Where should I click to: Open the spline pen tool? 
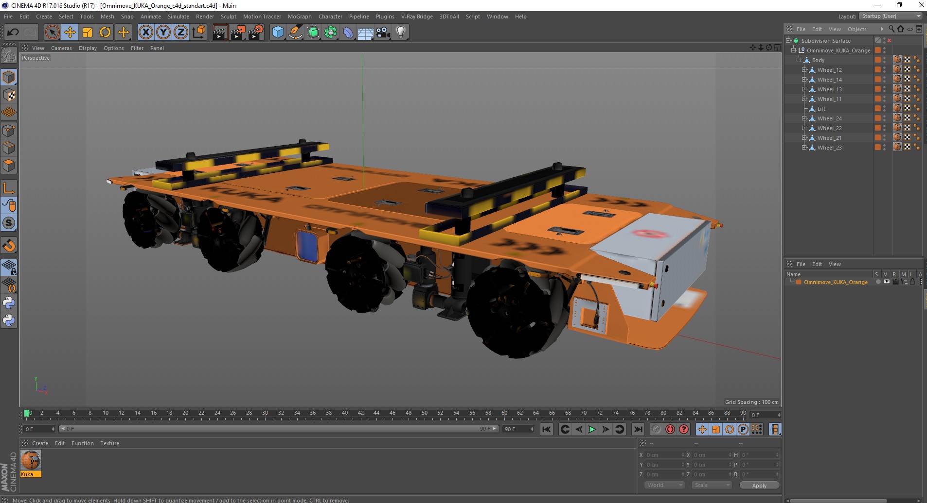point(296,33)
